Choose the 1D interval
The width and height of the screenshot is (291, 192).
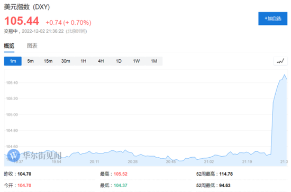(119, 61)
